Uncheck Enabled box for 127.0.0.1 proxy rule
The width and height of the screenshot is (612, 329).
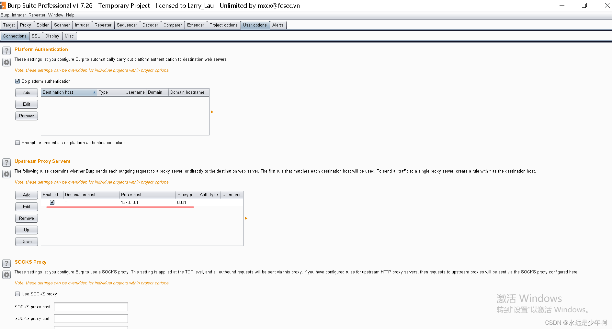click(x=52, y=202)
